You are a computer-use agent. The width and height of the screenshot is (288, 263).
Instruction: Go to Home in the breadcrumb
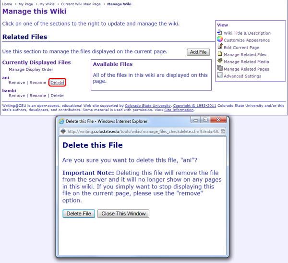(7, 4)
